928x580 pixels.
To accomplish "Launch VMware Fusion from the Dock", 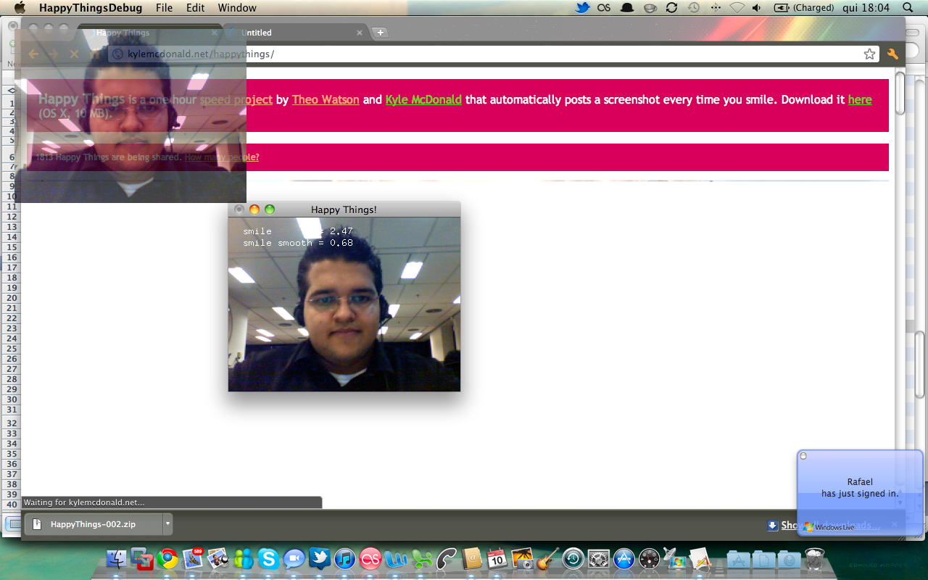I will point(142,558).
